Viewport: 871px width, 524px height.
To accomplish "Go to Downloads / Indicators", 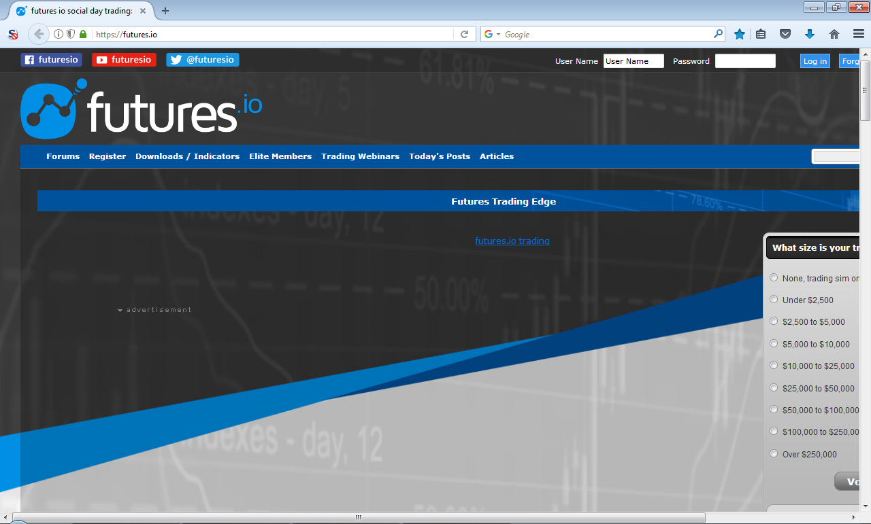I will point(188,156).
